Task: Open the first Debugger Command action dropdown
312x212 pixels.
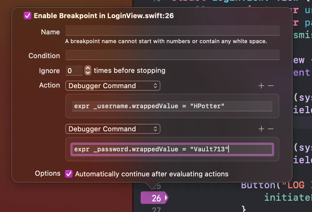Action: [113, 85]
